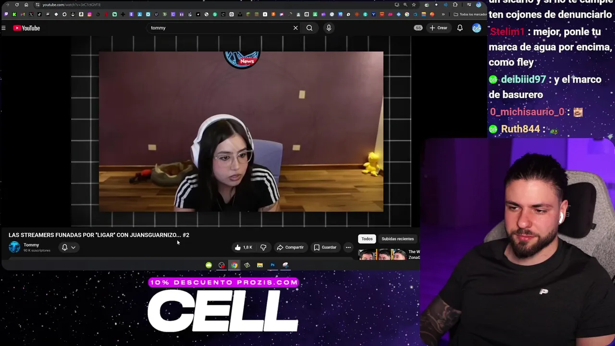Select the Todos filter chip
The height and width of the screenshot is (346, 615).
(x=367, y=239)
